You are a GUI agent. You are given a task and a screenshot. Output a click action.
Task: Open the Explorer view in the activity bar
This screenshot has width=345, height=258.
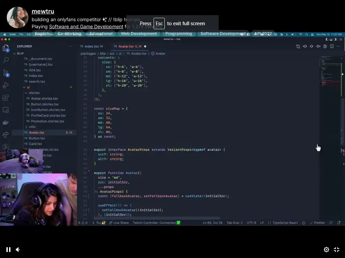tap(6, 48)
